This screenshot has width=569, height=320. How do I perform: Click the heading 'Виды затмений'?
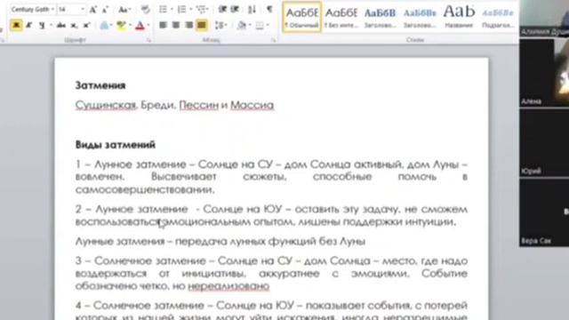(116, 145)
